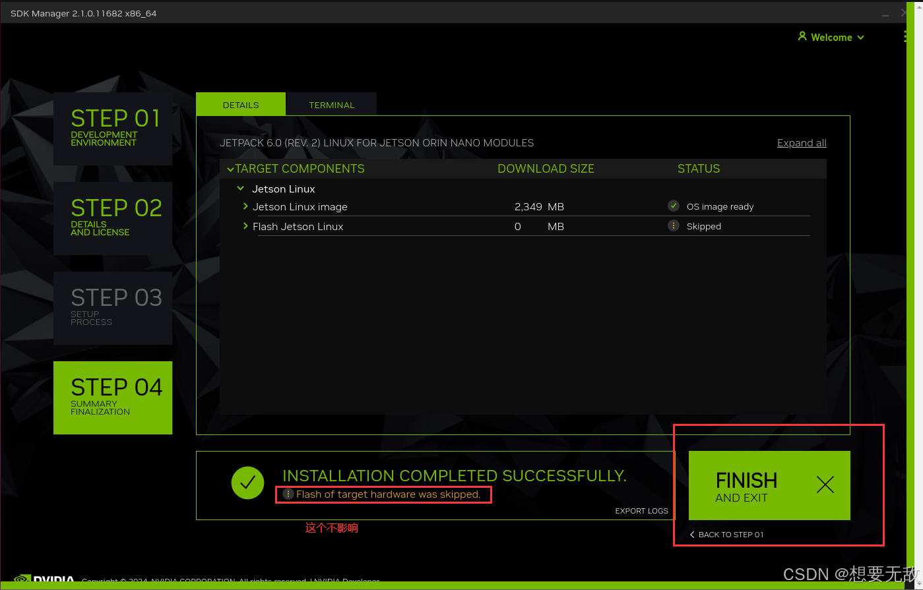Click the OS image ready checkmark icon
Image resolution: width=923 pixels, height=590 pixels.
(x=674, y=206)
